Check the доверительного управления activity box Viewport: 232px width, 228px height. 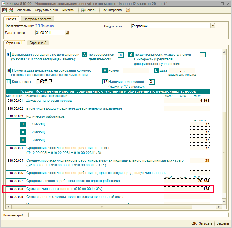click(x=202, y=55)
